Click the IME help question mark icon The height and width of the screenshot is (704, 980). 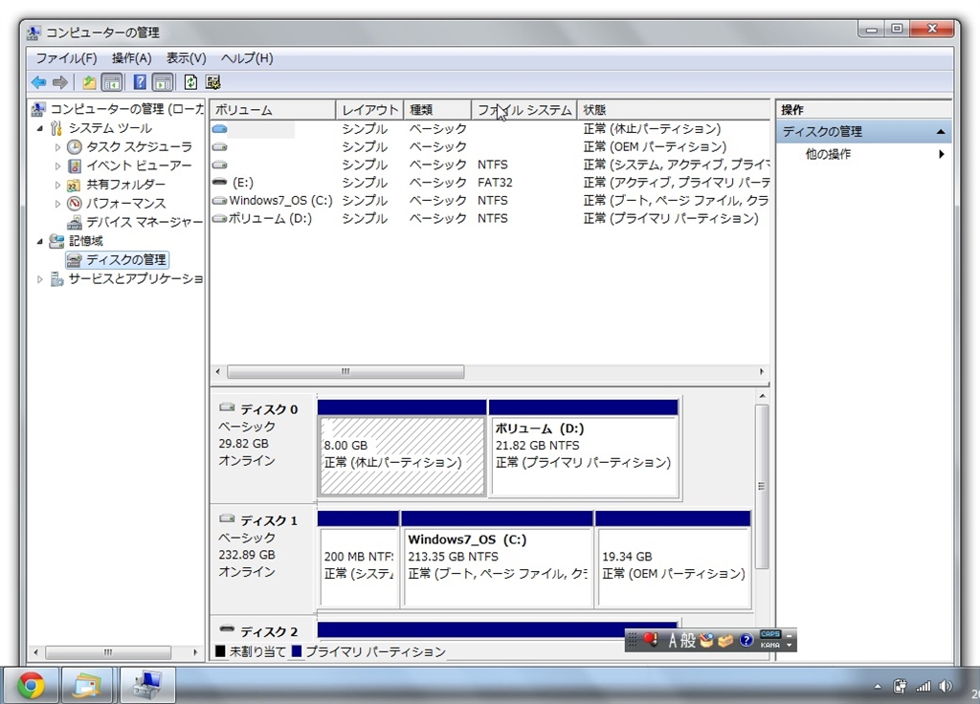[746, 640]
